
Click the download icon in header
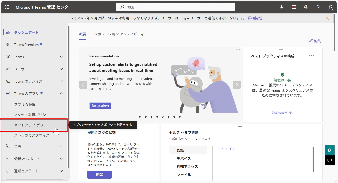(282, 7)
